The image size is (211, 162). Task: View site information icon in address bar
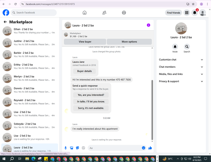pyautogui.click(x=22, y=4)
